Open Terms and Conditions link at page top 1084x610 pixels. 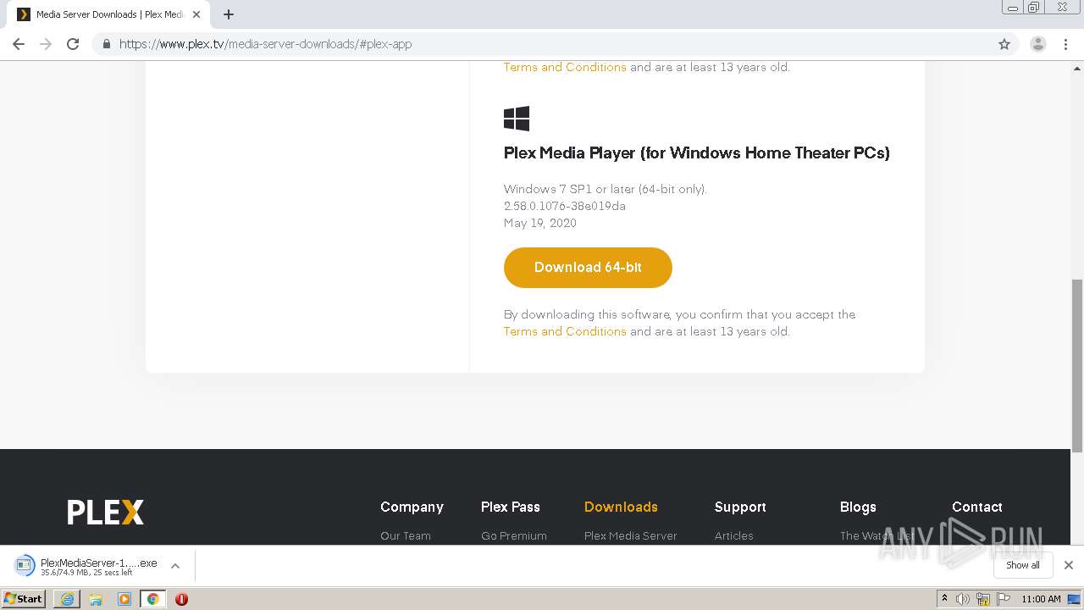[x=565, y=67]
